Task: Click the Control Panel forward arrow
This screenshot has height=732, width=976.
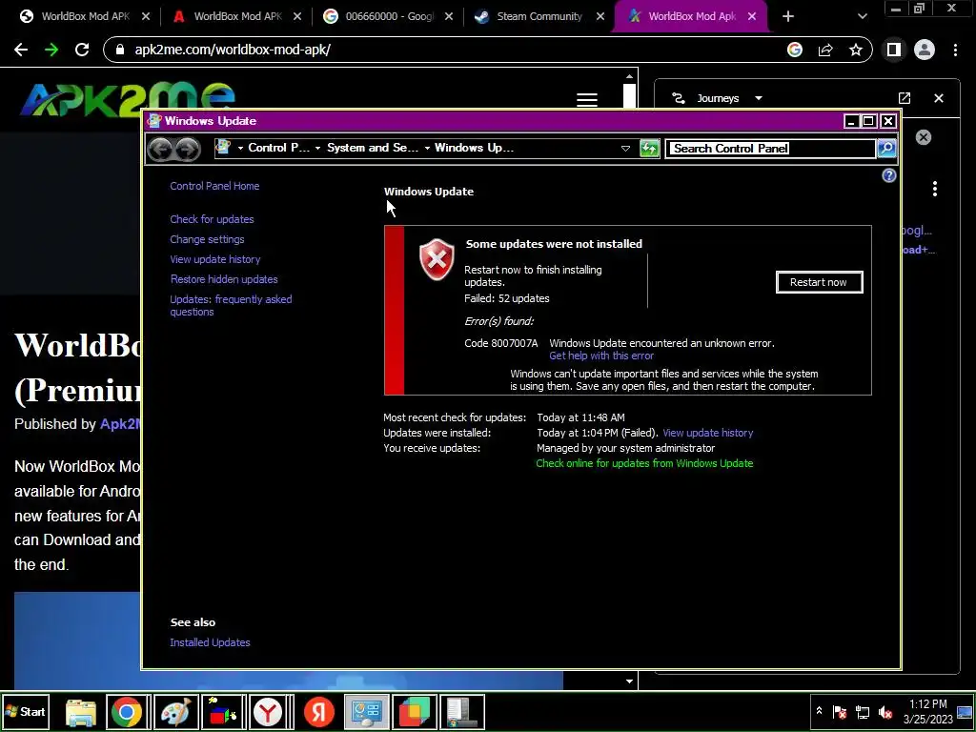Action: click(x=188, y=149)
